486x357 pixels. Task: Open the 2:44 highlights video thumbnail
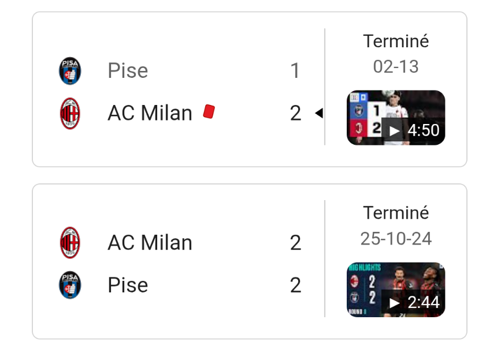(x=396, y=290)
